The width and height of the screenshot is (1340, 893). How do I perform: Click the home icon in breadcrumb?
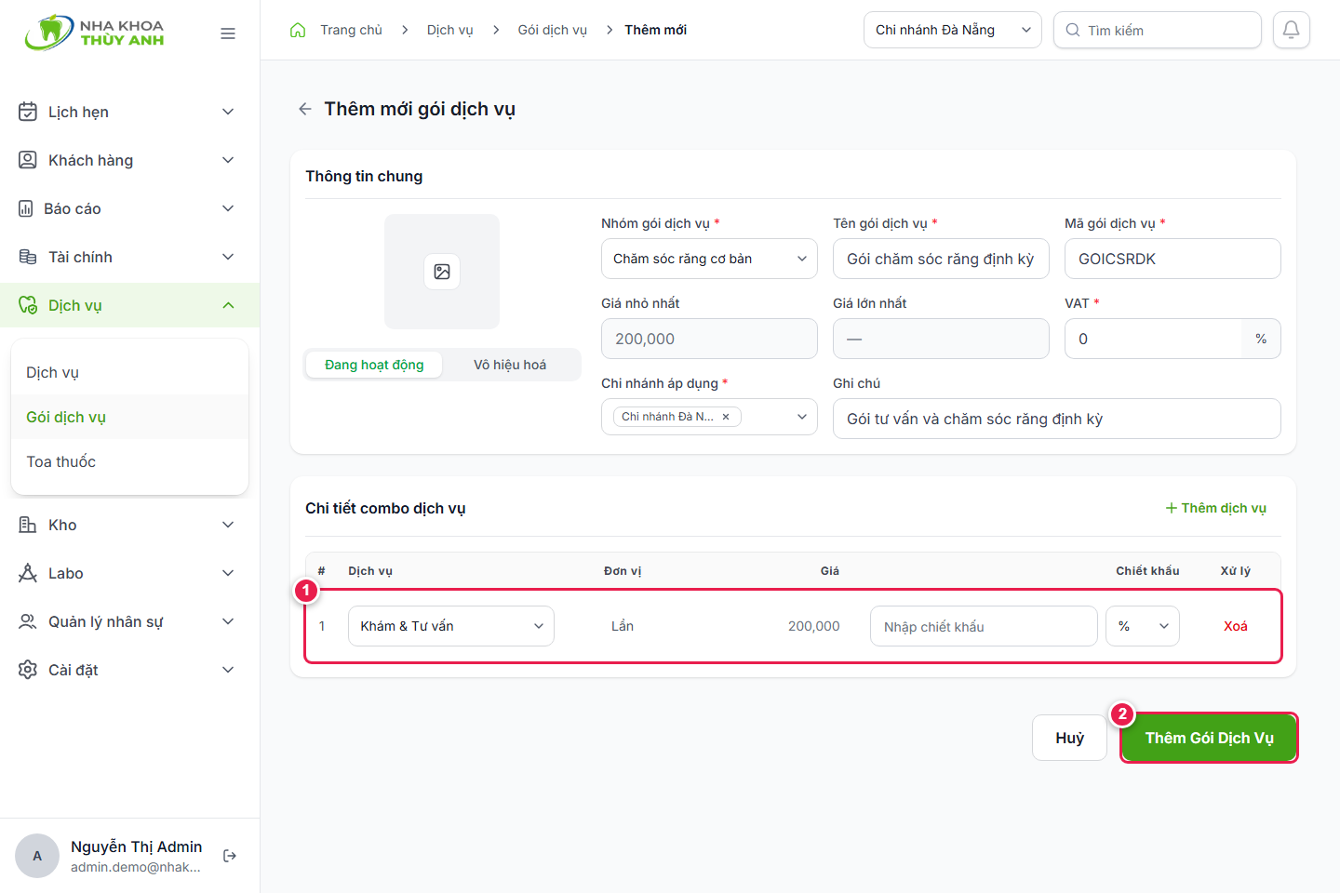pos(298,30)
